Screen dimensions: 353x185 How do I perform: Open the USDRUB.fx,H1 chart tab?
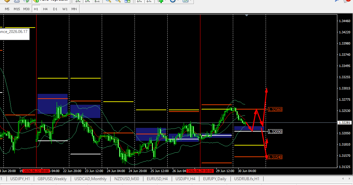(x=247, y=179)
